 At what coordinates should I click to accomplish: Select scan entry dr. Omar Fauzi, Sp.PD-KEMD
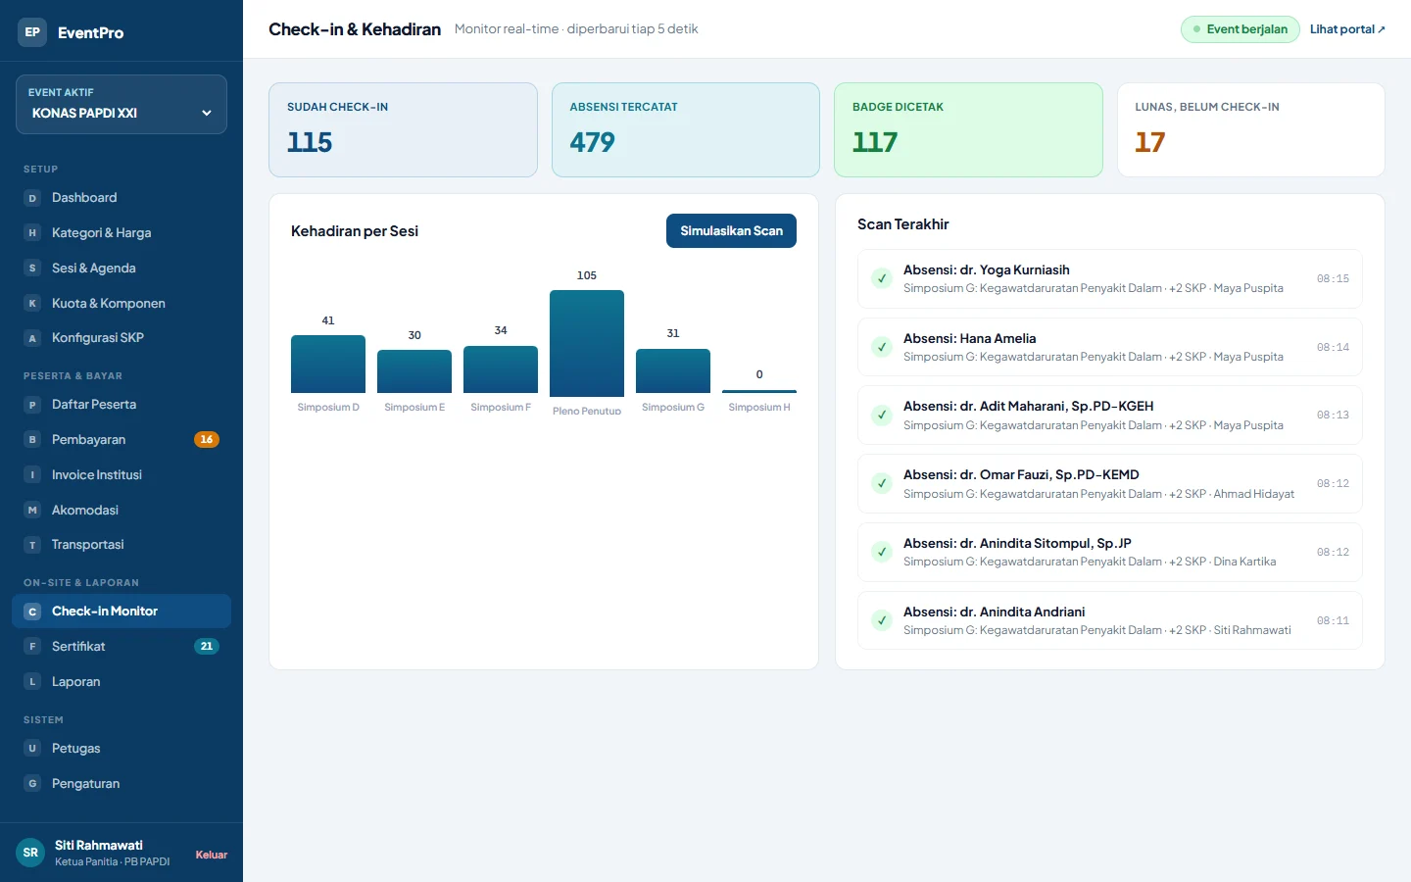[1110, 484]
